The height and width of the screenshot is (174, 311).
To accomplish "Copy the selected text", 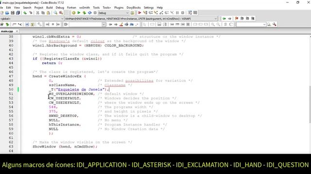I will (43, 13).
